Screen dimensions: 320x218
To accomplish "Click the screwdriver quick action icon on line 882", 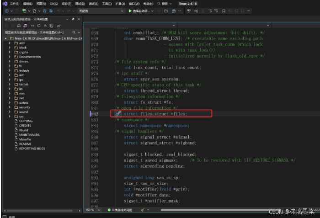I will [x=118, y=114].
